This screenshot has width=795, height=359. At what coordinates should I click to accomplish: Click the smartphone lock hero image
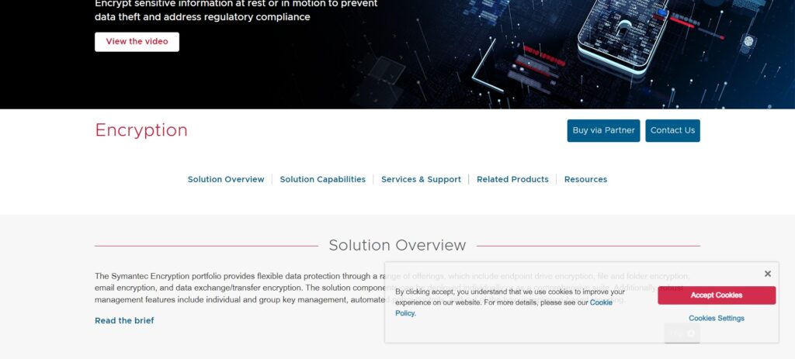tap(623, 36)
